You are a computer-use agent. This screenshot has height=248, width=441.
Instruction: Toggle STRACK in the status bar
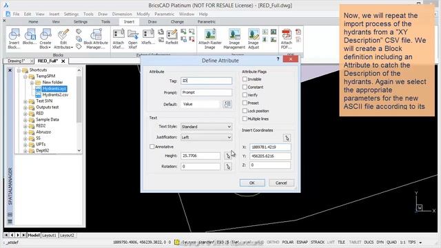318,242
